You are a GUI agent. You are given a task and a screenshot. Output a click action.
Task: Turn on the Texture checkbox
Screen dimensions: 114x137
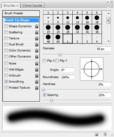(x=6, y=38)
